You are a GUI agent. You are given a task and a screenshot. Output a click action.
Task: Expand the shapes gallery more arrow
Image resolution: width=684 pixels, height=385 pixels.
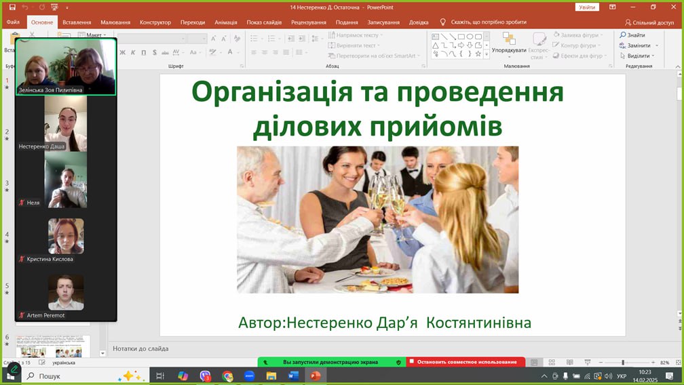pos(487,54)
